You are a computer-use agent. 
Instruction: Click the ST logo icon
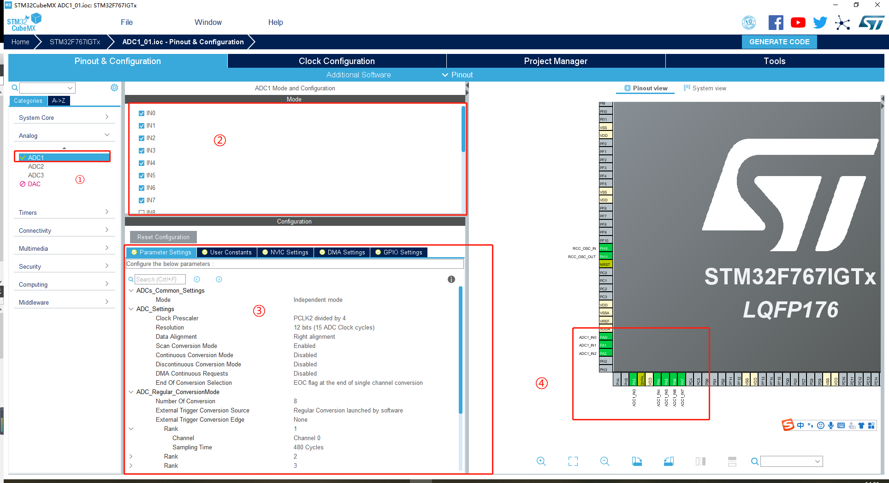pyautogui.click(x=871, y=23)
